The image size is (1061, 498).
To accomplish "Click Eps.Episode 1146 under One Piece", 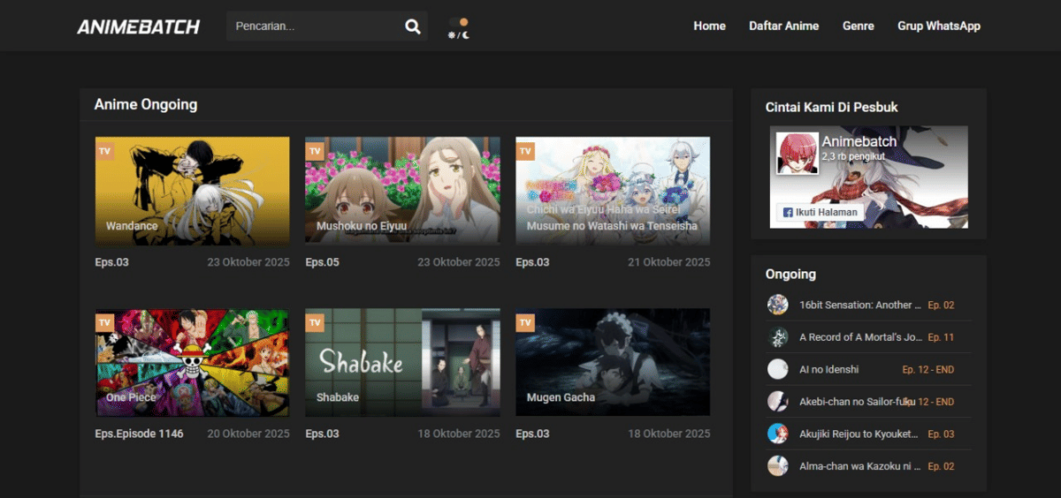I will coord(139,434).
